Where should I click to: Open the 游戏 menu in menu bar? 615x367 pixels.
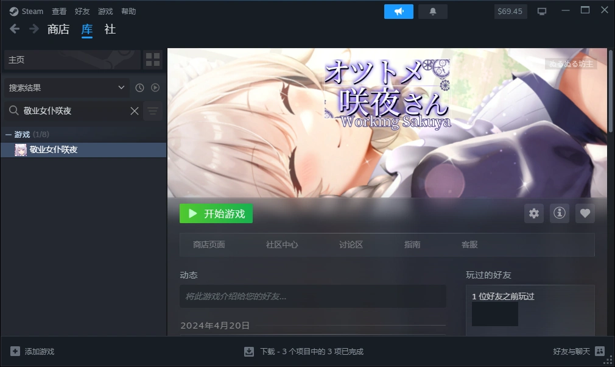[x=105, y=12]
